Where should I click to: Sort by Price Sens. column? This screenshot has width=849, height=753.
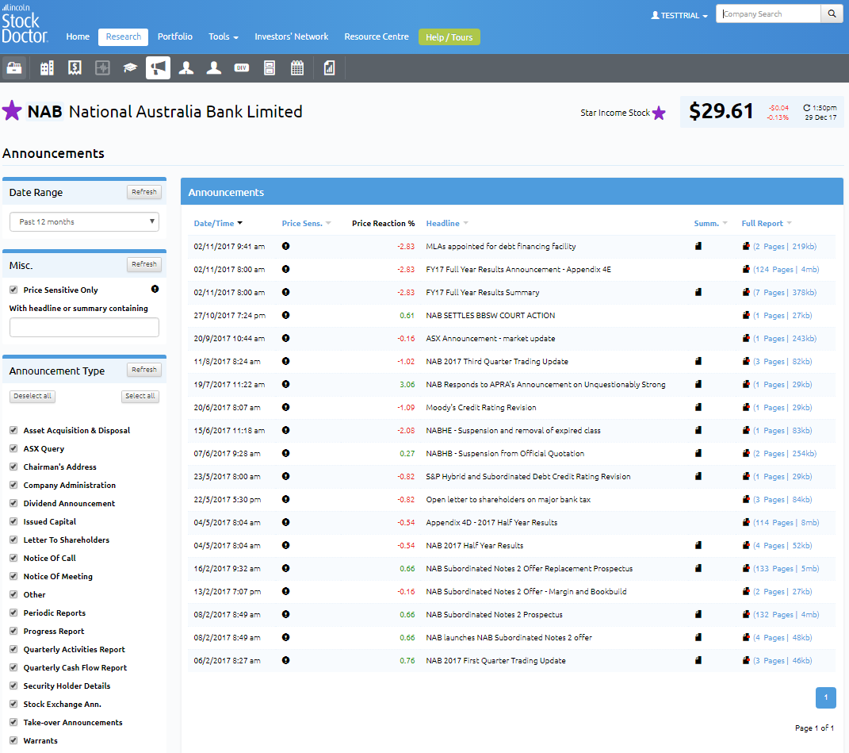coord(306,223)
